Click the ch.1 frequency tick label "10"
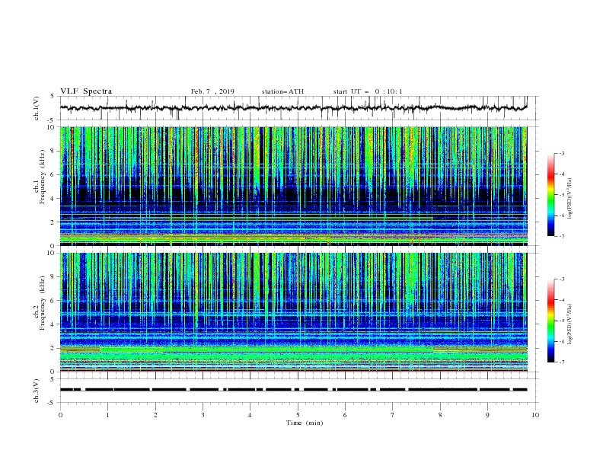The height and width of the screenshot is (466, 603). (x=53, y=127)
